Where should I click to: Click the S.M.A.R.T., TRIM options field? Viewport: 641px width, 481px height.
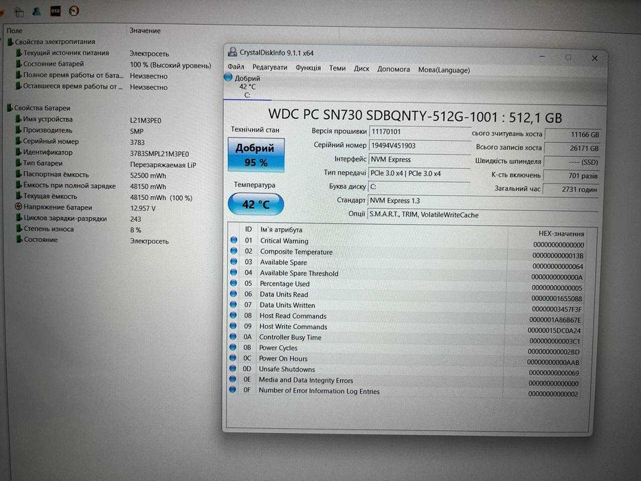tap(483, 214)
